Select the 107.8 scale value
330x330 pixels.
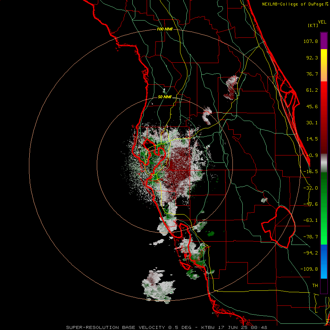point(311,41)
